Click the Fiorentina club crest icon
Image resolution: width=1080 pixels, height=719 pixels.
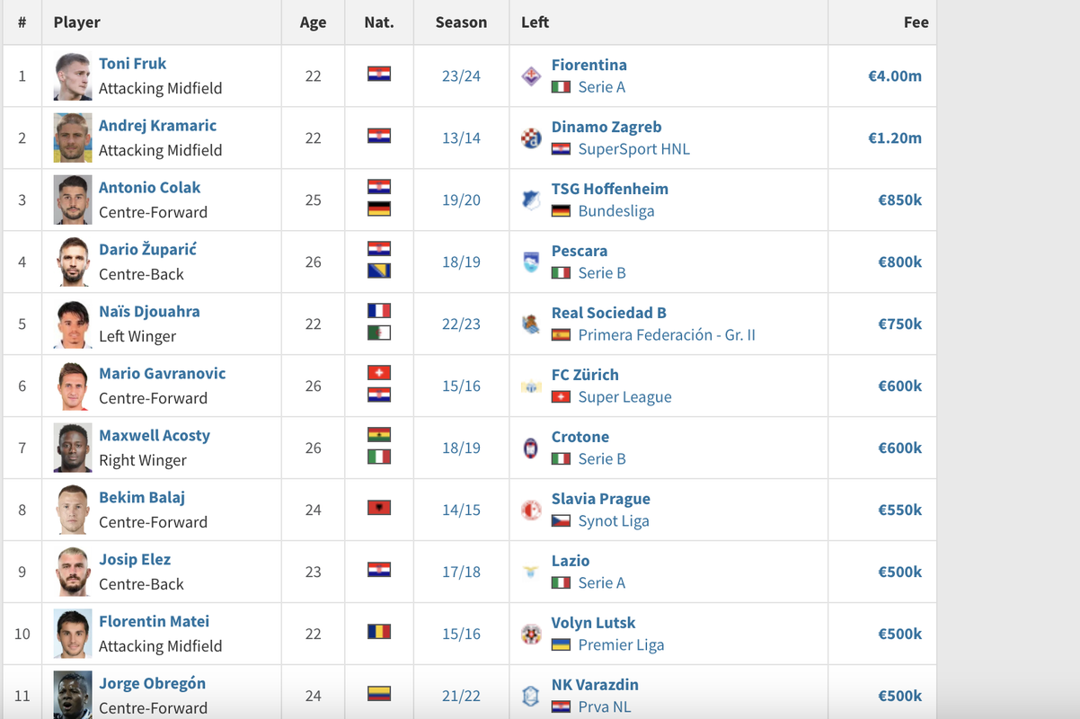[x=531, y=76]
